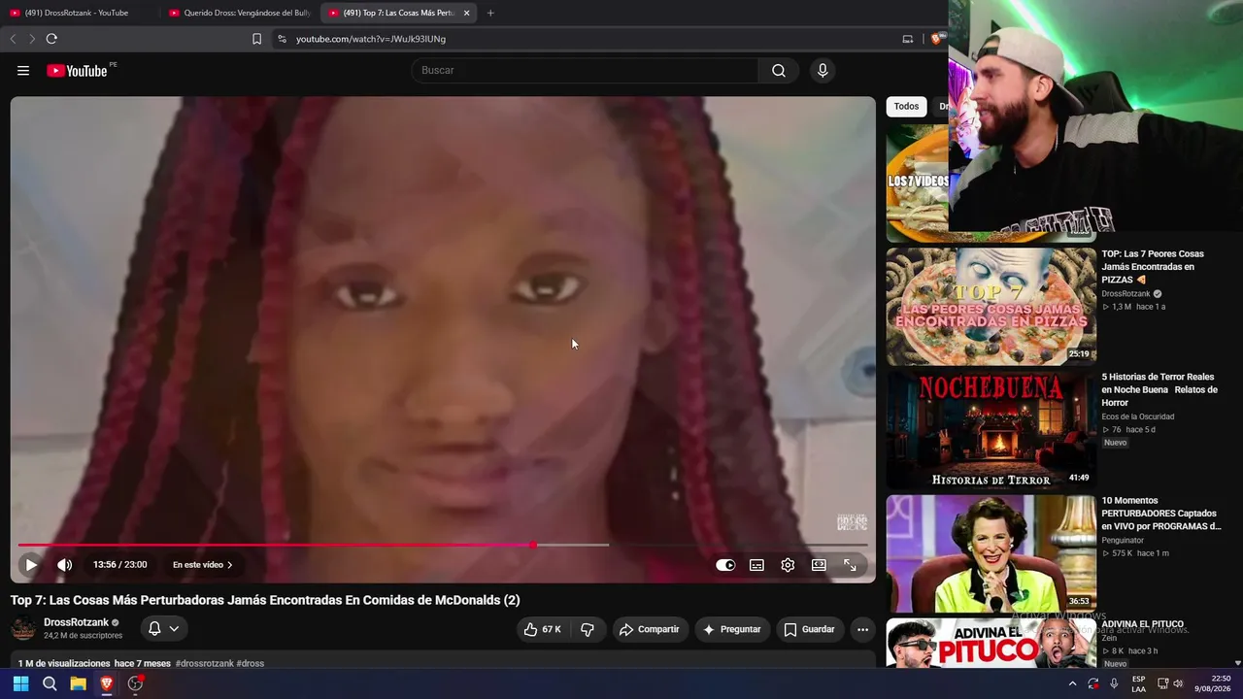Open the 36:53 Momentos Perturbadores thumbnail
The height and width of the screenshot is (699, 1243).
(x=991, y=553)
